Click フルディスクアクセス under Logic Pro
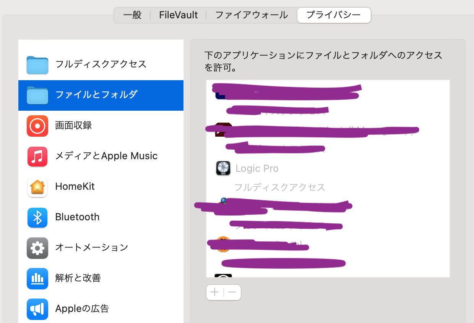Viewport: 474px width, 323px height. [280, 187]
